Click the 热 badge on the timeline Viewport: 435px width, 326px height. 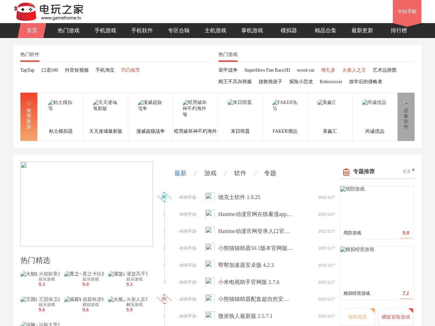point(164,298)
